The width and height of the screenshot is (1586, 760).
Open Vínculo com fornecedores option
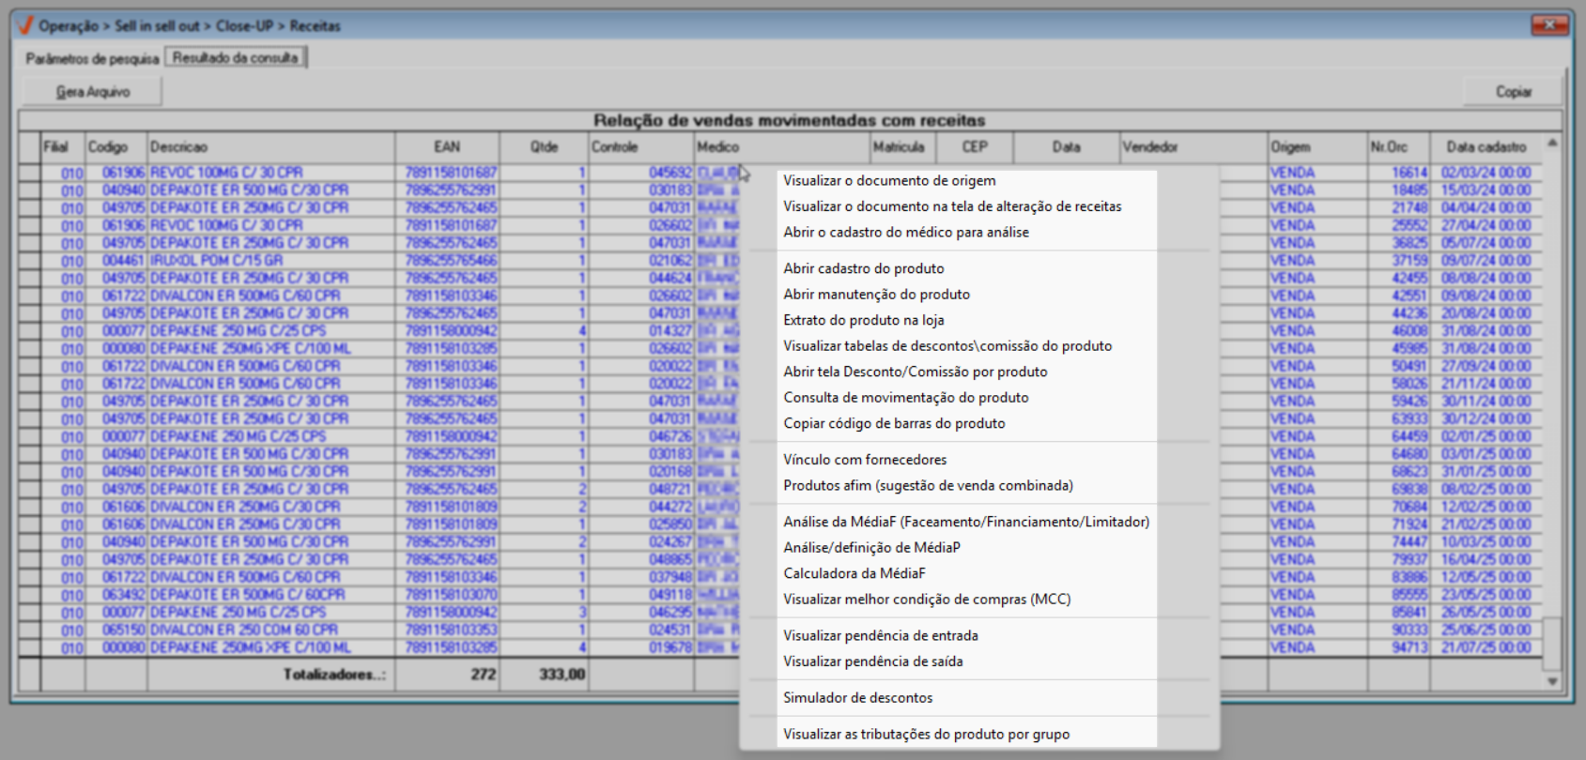865,460
